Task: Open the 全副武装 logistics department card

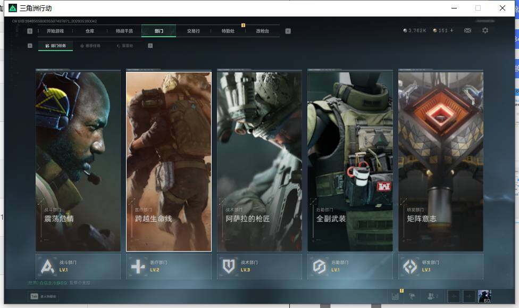Action: pyautogui.click(x=350, y=162)
